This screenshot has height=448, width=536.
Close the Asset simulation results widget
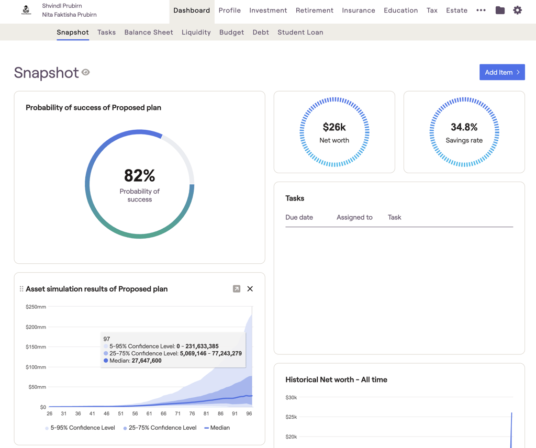click(250, 289)
